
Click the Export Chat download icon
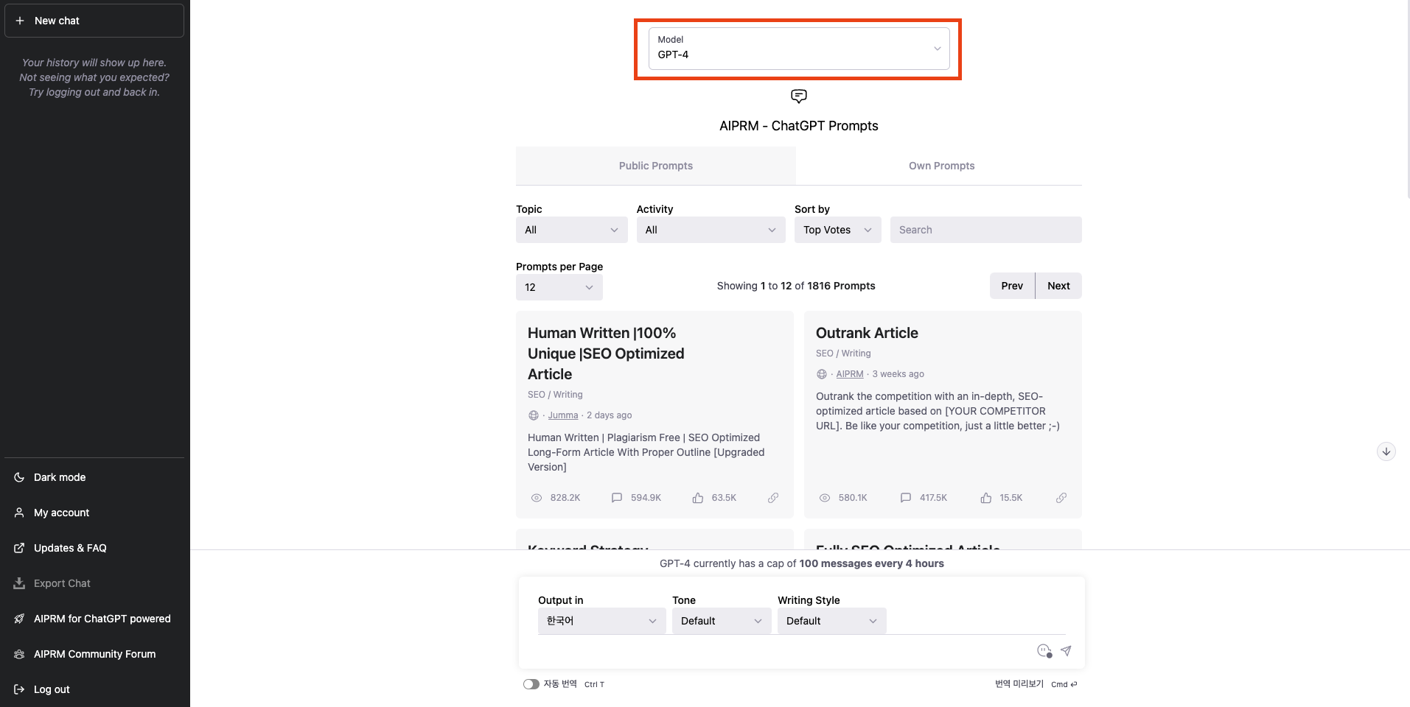pos(19,583)
